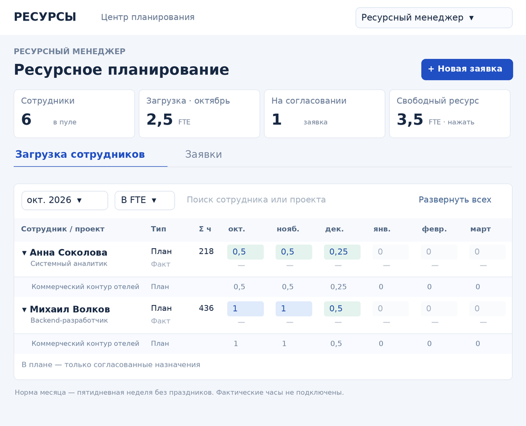The height and width of the screenshot is (426, 526).
Task: Select the Михаил Волков employee name
Action: (x=70, y=309)
